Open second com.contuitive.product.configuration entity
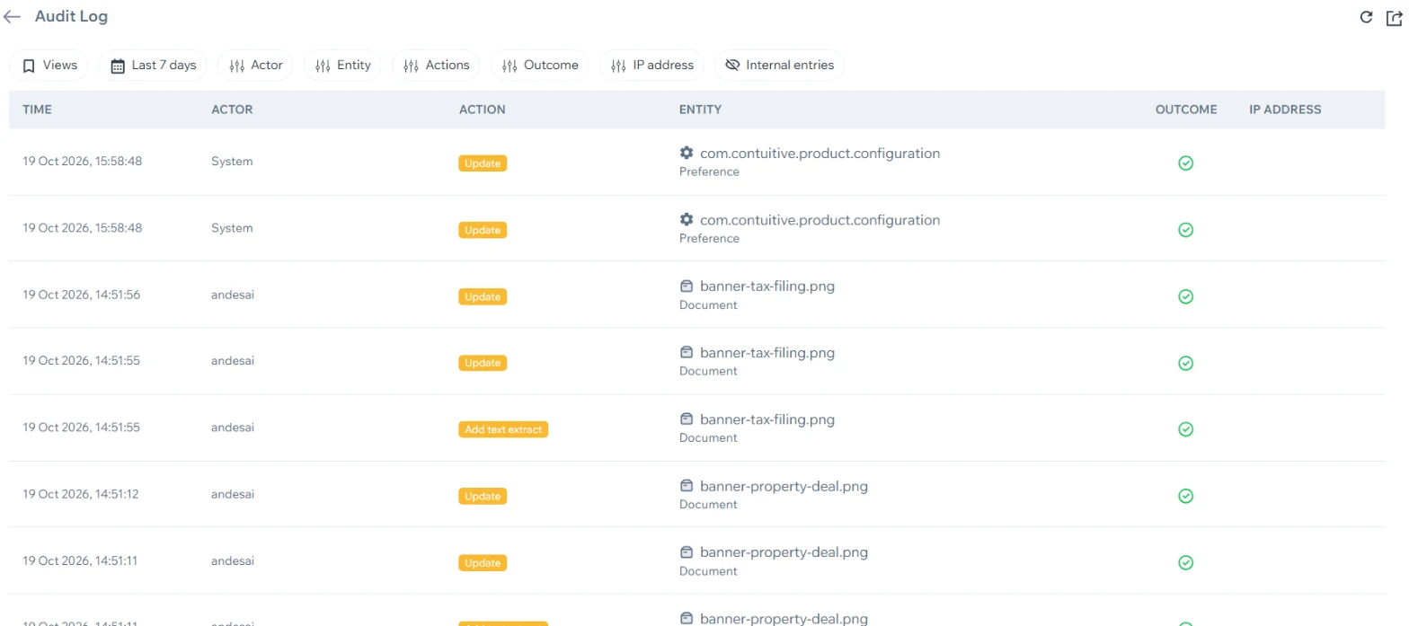Screen dimensions: 1409x626 point(820,220)
